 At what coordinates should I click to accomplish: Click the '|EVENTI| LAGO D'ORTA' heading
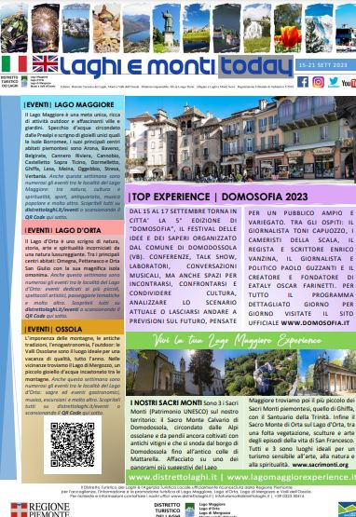tap(62, 230)
